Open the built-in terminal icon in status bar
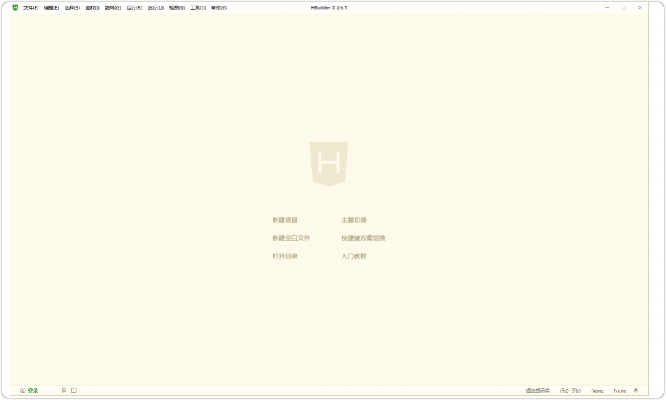 [73, 390]
